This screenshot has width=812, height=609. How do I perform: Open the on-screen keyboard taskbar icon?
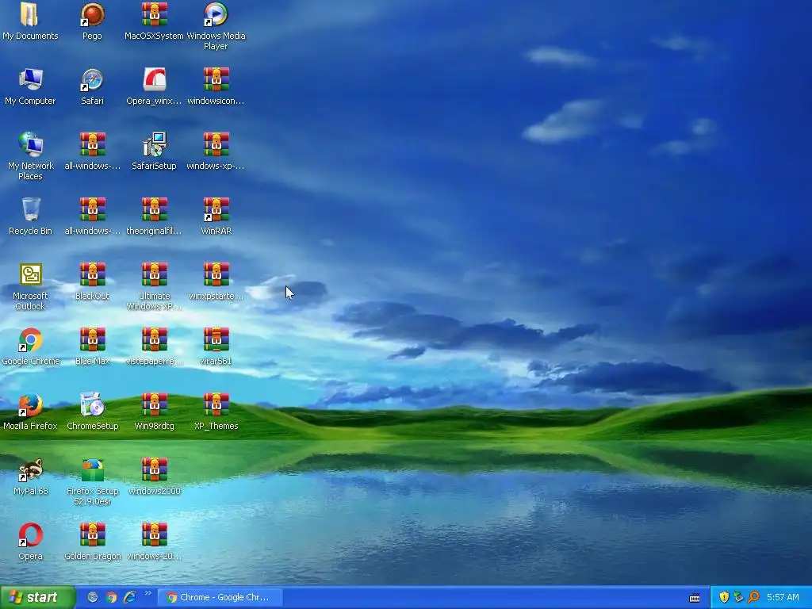pos(695,598)
